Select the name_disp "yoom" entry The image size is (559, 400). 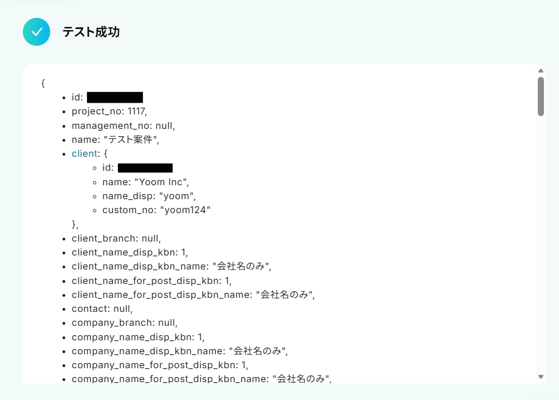[149, 196]
